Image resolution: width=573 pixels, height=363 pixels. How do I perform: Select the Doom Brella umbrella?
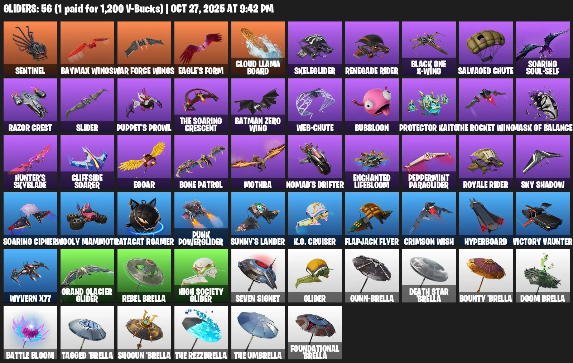tap(543, 276)
